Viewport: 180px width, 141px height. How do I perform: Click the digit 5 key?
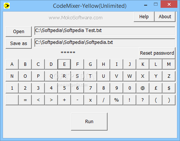pos(64,88)
